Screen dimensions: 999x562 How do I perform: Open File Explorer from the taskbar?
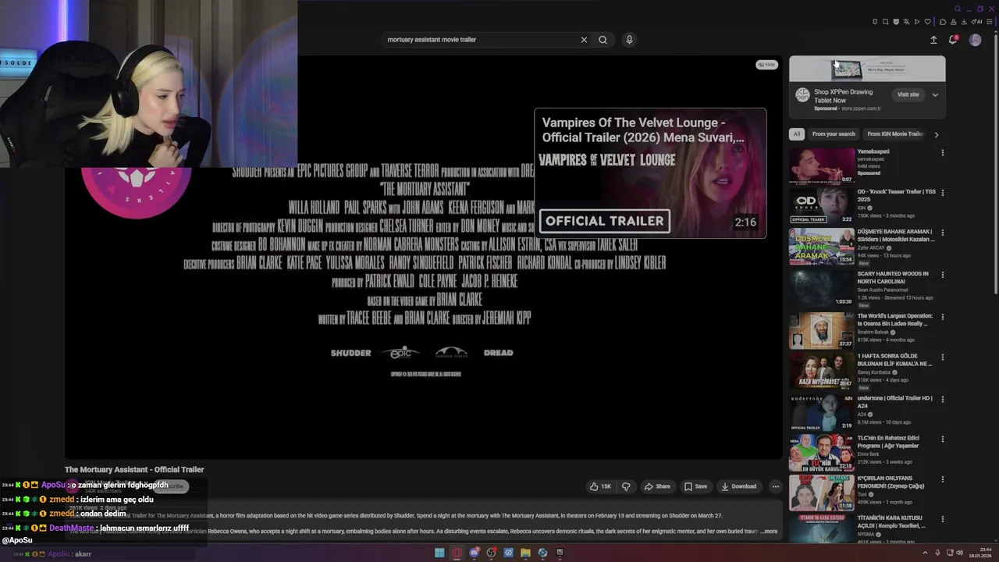(x=525, y=553)
